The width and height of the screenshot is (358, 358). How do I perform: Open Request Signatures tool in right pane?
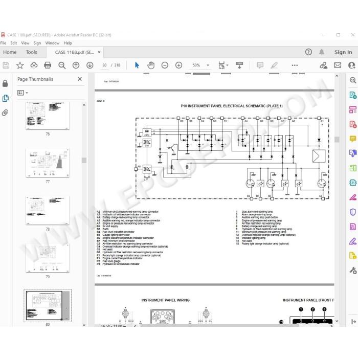pos(353,197)
